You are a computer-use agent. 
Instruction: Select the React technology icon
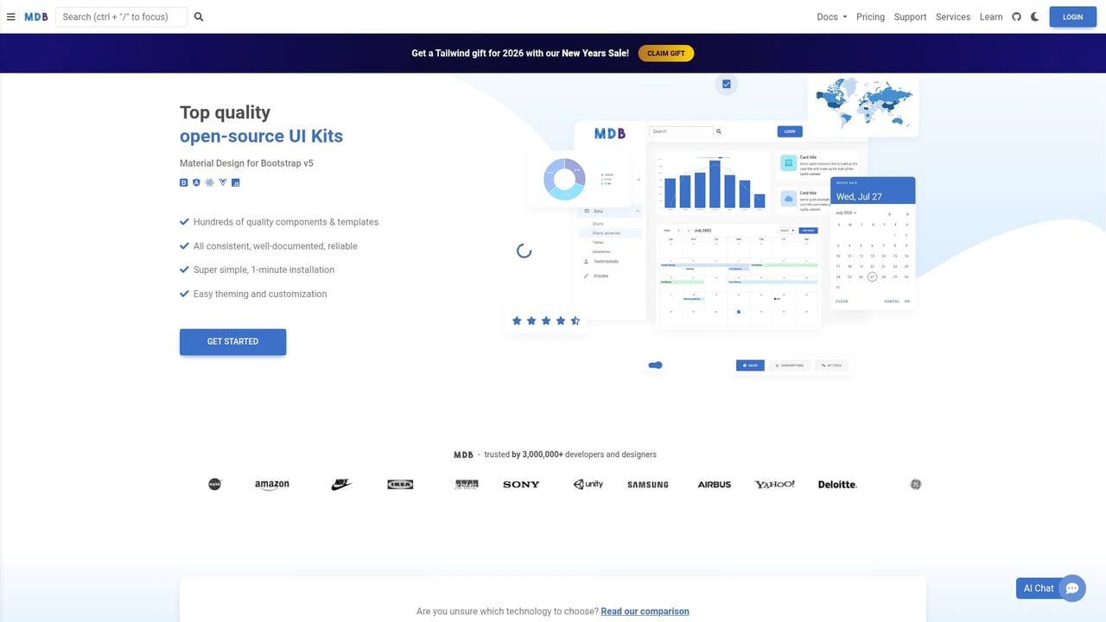210,182
